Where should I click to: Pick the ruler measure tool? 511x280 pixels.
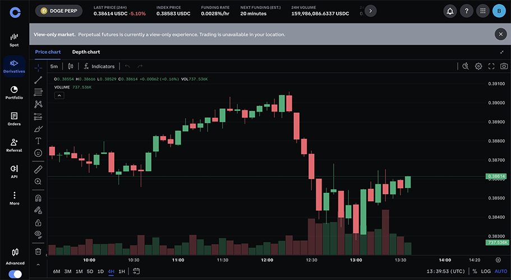38,169
